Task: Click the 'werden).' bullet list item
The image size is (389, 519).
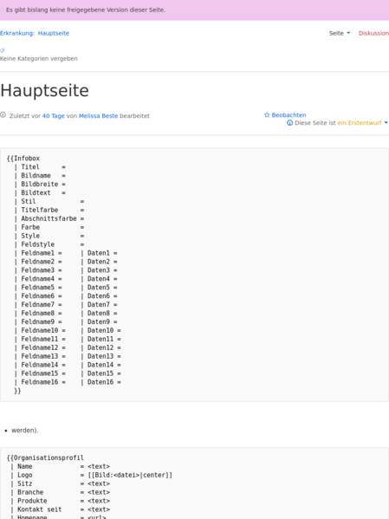Action: [25, 431]
